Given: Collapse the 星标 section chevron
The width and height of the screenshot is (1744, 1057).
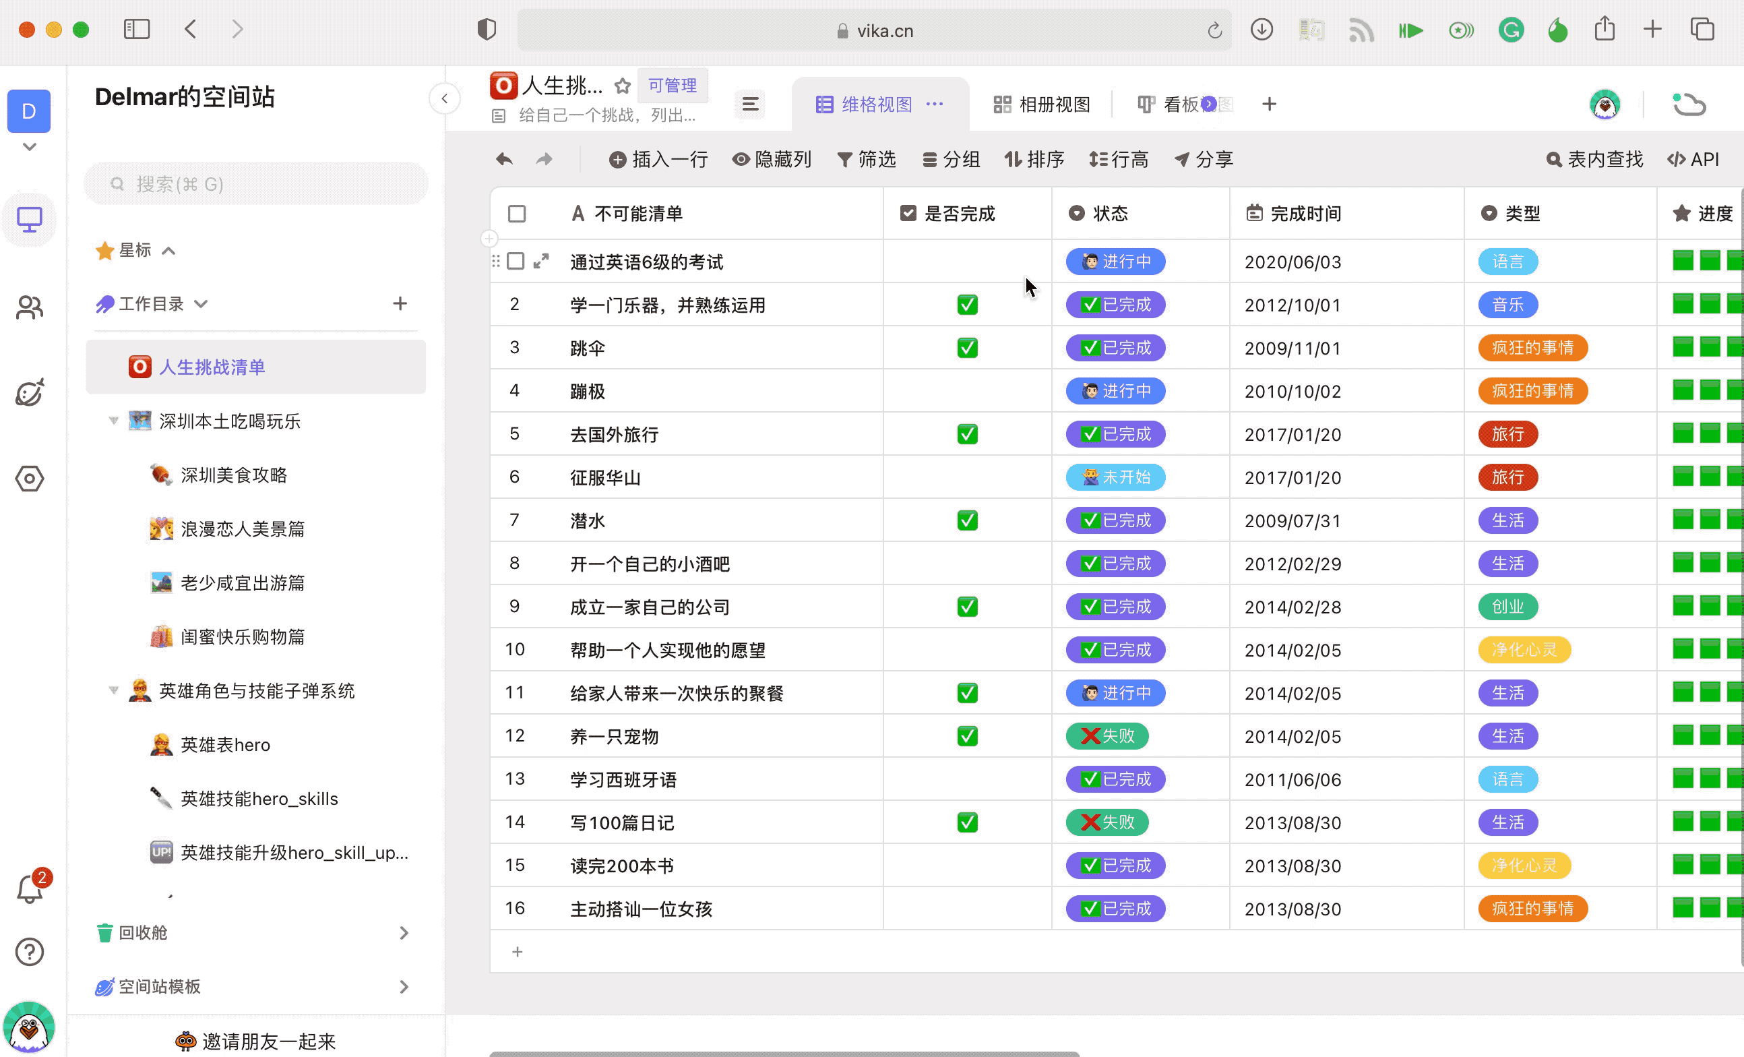Looking at the screenshot, I should [168, 251].
